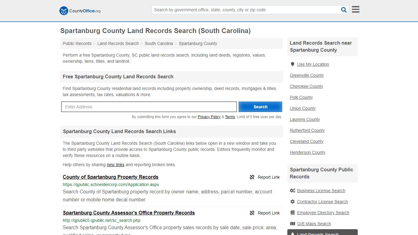
Task: Open the Terms link
Action: (230, 117)
